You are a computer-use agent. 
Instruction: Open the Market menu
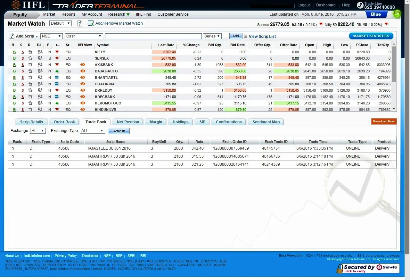49,14
